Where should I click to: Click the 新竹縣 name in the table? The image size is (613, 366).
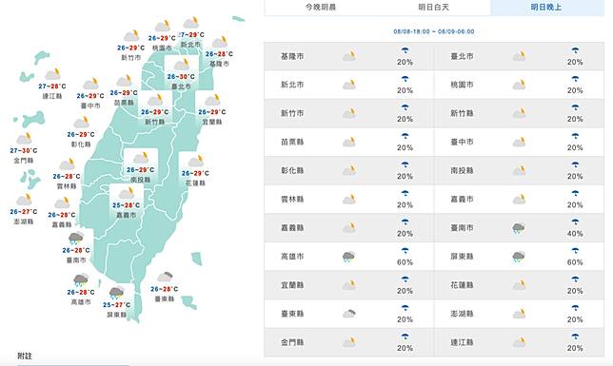coord(462,113)
